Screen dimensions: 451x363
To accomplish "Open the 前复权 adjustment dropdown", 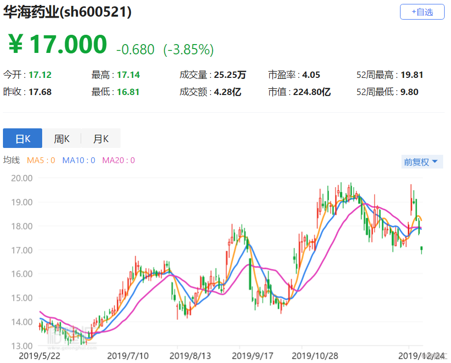I will coord(422,162).
